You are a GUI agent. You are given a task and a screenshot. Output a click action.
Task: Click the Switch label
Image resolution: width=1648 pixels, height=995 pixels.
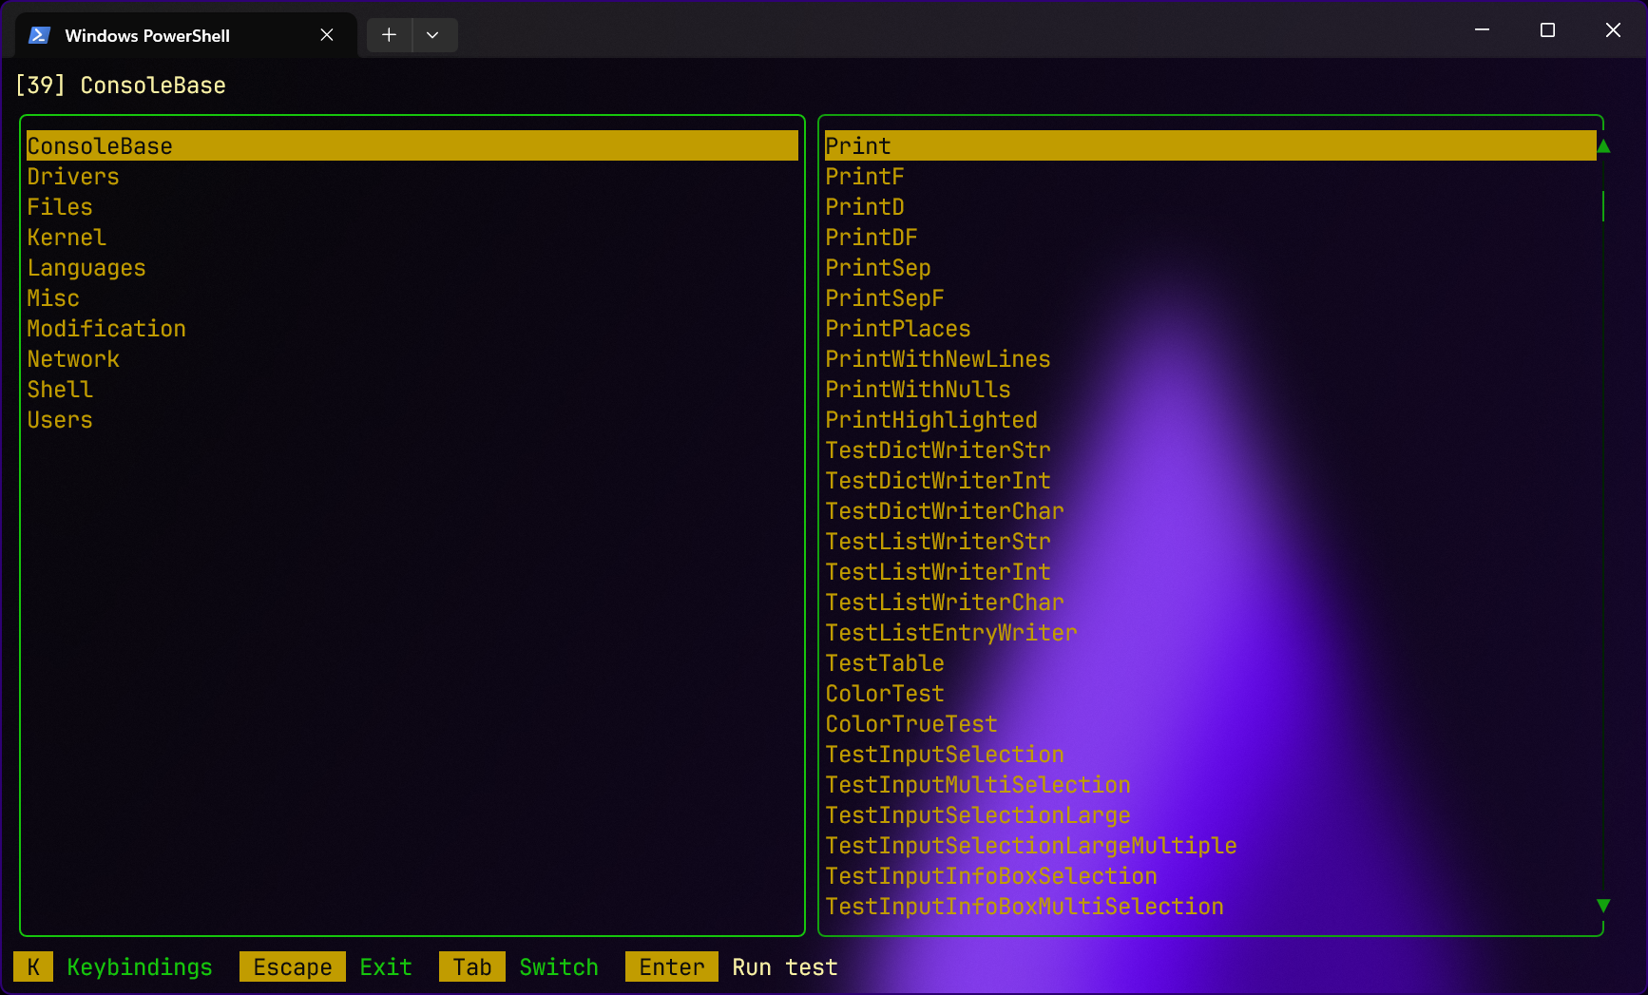point(559,967)
